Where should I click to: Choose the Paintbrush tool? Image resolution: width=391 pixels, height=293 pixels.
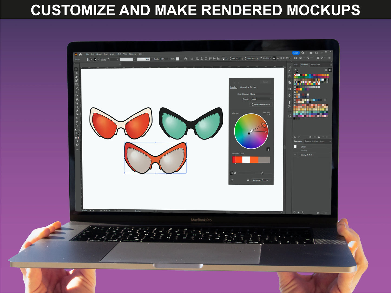[x=77, y=88]
